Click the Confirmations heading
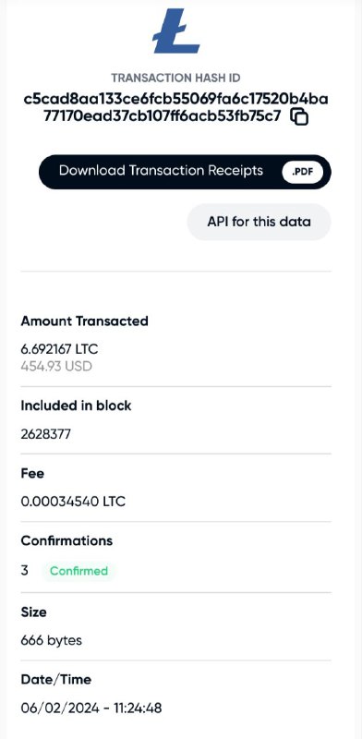 pos(66,540)
